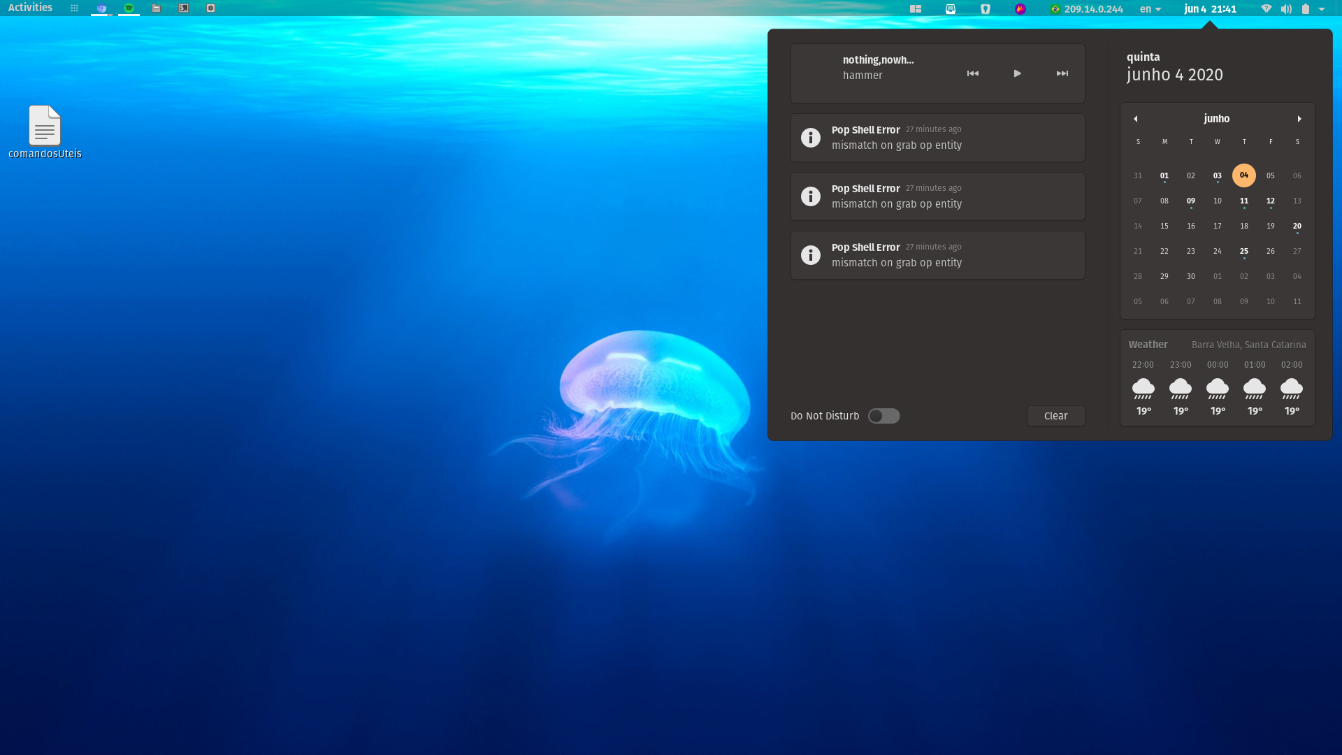Screen dimensions: 1342x755
Task: Select May 31 in the calendar
Action: click(1138, 175)
